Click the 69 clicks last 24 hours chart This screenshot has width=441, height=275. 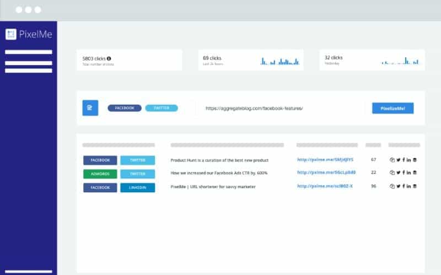(280, 61)
